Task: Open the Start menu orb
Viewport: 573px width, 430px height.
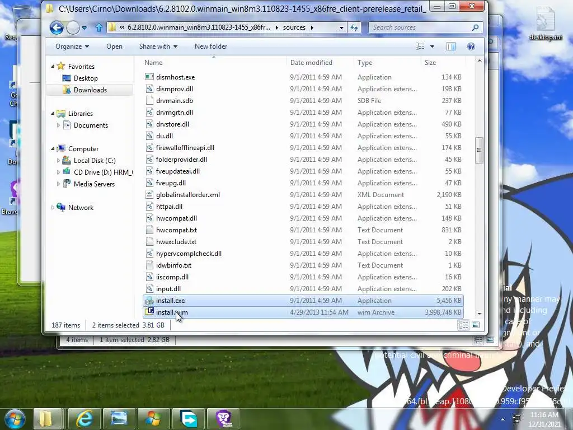Action: point(15,419)
